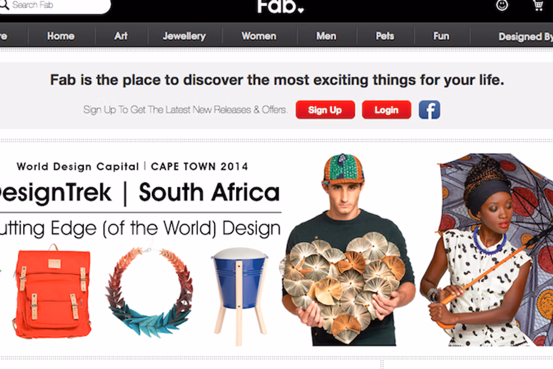Image resolution: width=553 pixels, height=369 pixels.
Task: Go to the Jewellery category
Action: (x=184, y=36)
